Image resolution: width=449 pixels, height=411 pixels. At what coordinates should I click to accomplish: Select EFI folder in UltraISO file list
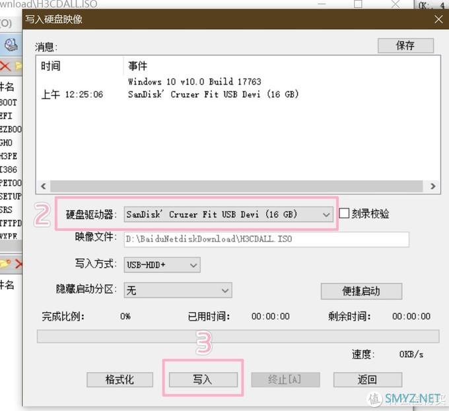[7, 116]
